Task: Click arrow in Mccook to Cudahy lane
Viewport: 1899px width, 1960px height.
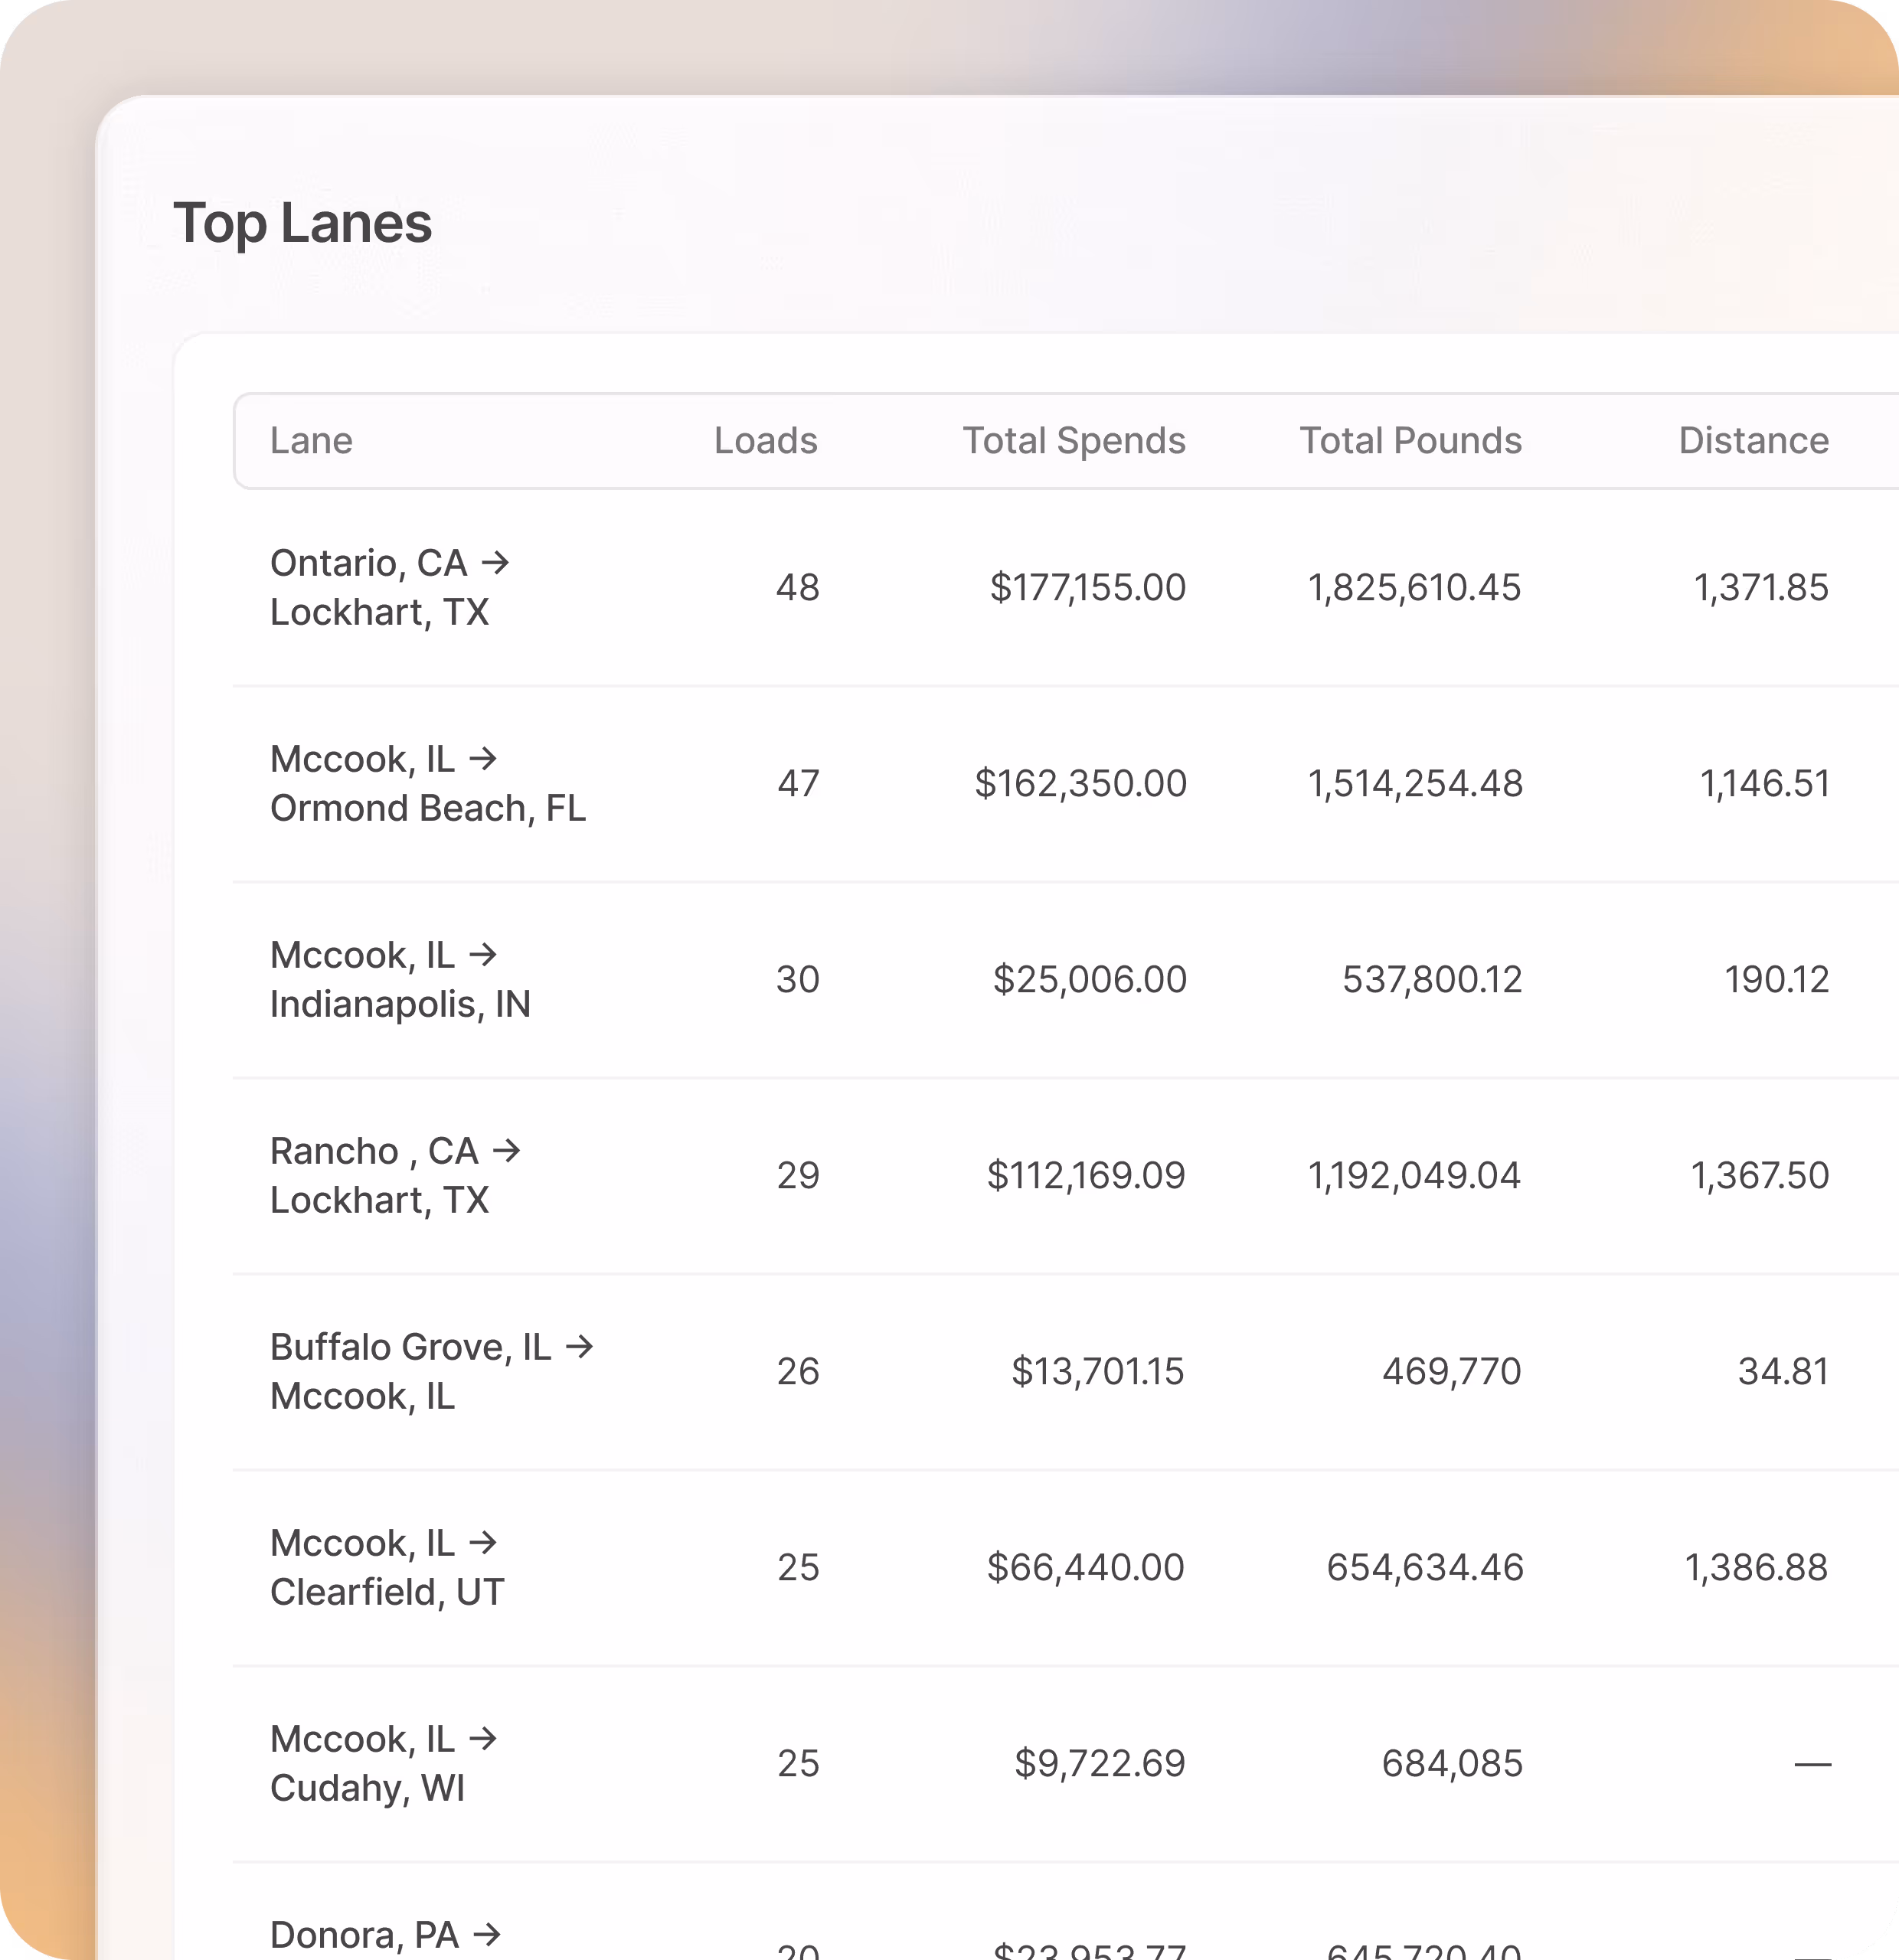Action: pyautogui.click(x=483, y=1739)
